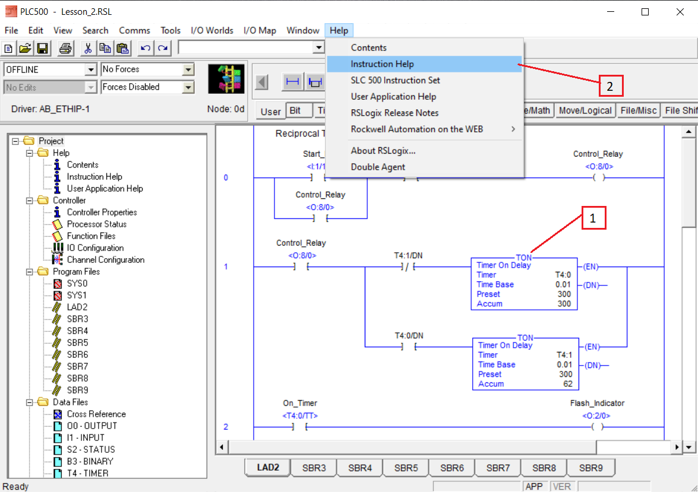Open the I/O Worlds menu

(x=212, y=30)
